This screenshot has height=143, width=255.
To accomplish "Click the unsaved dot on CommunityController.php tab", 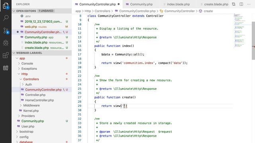I will [x=119, y=4].
